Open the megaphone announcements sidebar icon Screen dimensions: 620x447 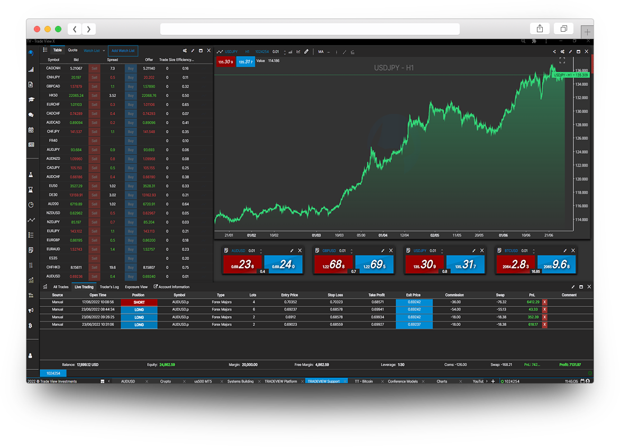point(31,311)
